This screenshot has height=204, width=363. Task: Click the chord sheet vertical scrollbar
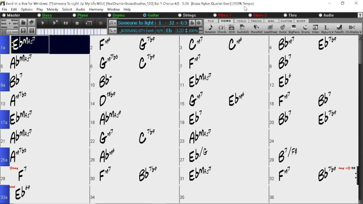[360, 119]
